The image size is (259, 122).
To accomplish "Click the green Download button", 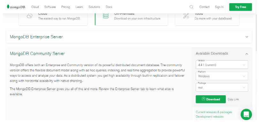I will (210, 99).
